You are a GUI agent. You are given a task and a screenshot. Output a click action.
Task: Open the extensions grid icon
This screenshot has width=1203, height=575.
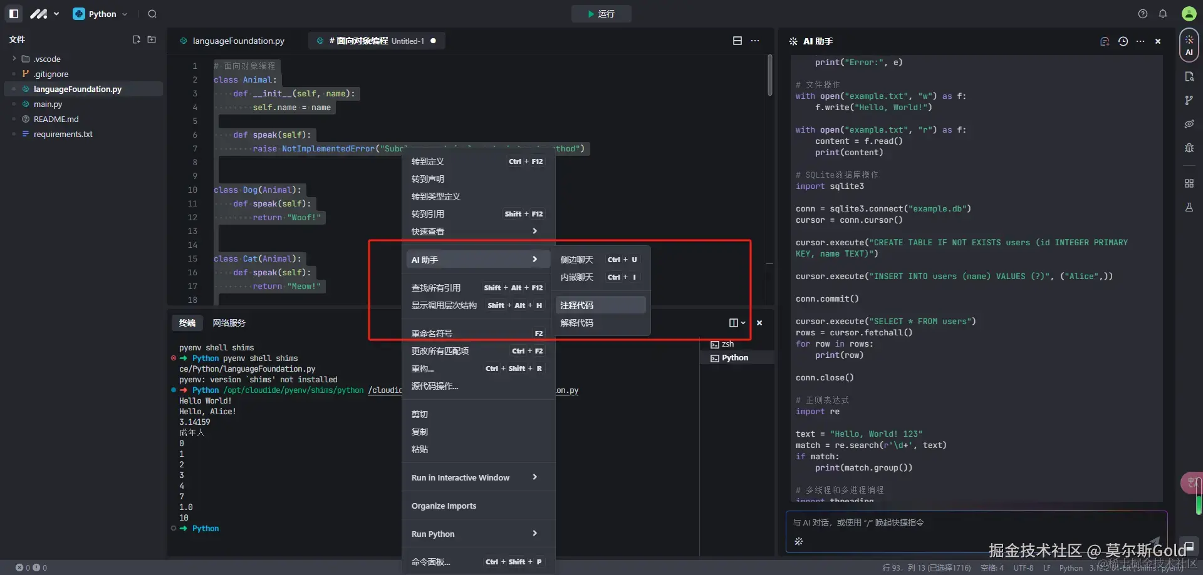point(1189,183)
